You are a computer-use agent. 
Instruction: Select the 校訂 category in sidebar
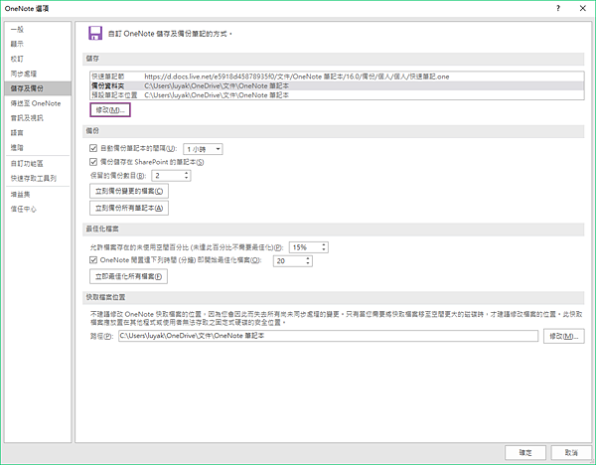pyautogui.click(x=38, y=59)
